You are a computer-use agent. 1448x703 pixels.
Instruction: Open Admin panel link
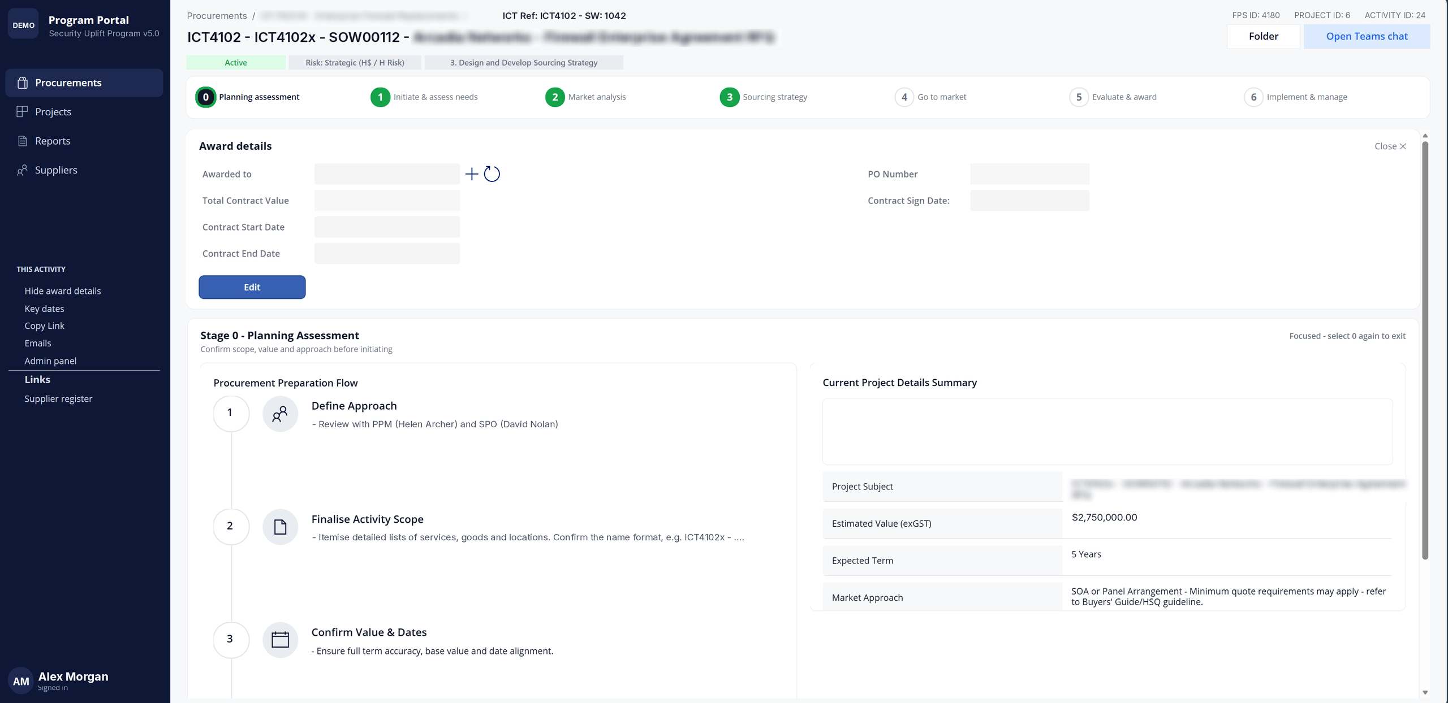[50, 361]
